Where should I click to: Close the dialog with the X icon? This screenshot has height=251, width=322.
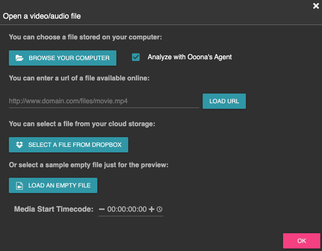pyautogui.click(x=316, y=6)
